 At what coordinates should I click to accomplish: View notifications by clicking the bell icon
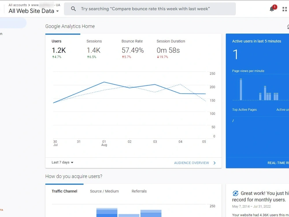point(271,9)
